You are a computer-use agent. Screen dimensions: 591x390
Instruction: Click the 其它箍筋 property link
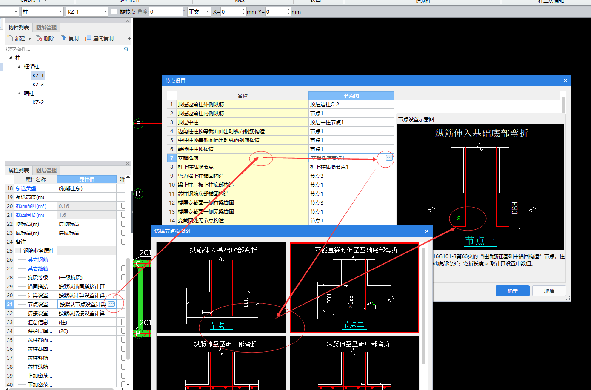[x=38, y=268]
